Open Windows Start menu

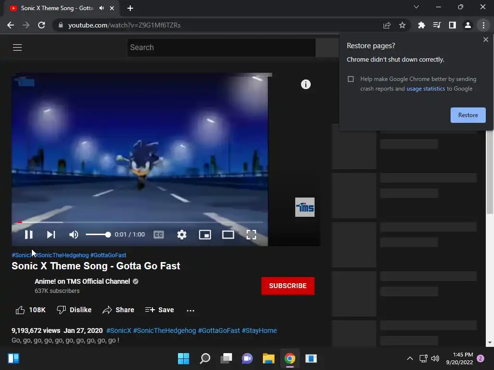coord(183,358)
